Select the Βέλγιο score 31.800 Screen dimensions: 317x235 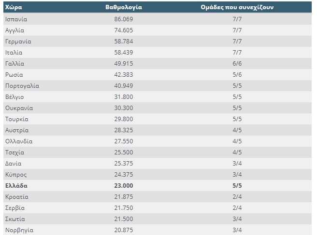(123, 97)
